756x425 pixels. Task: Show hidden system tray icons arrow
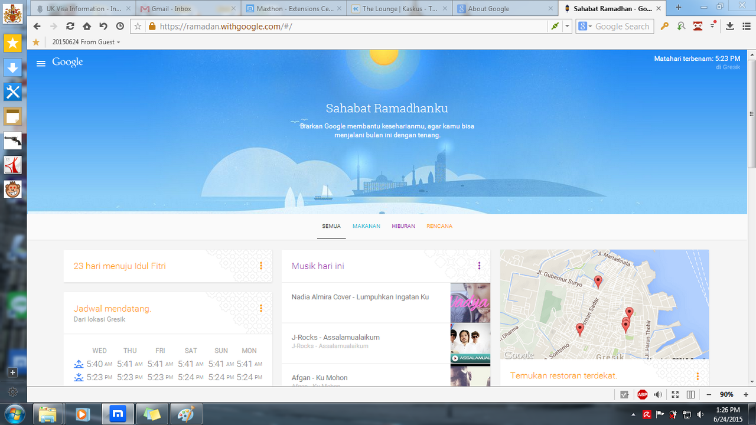point(634,414)
